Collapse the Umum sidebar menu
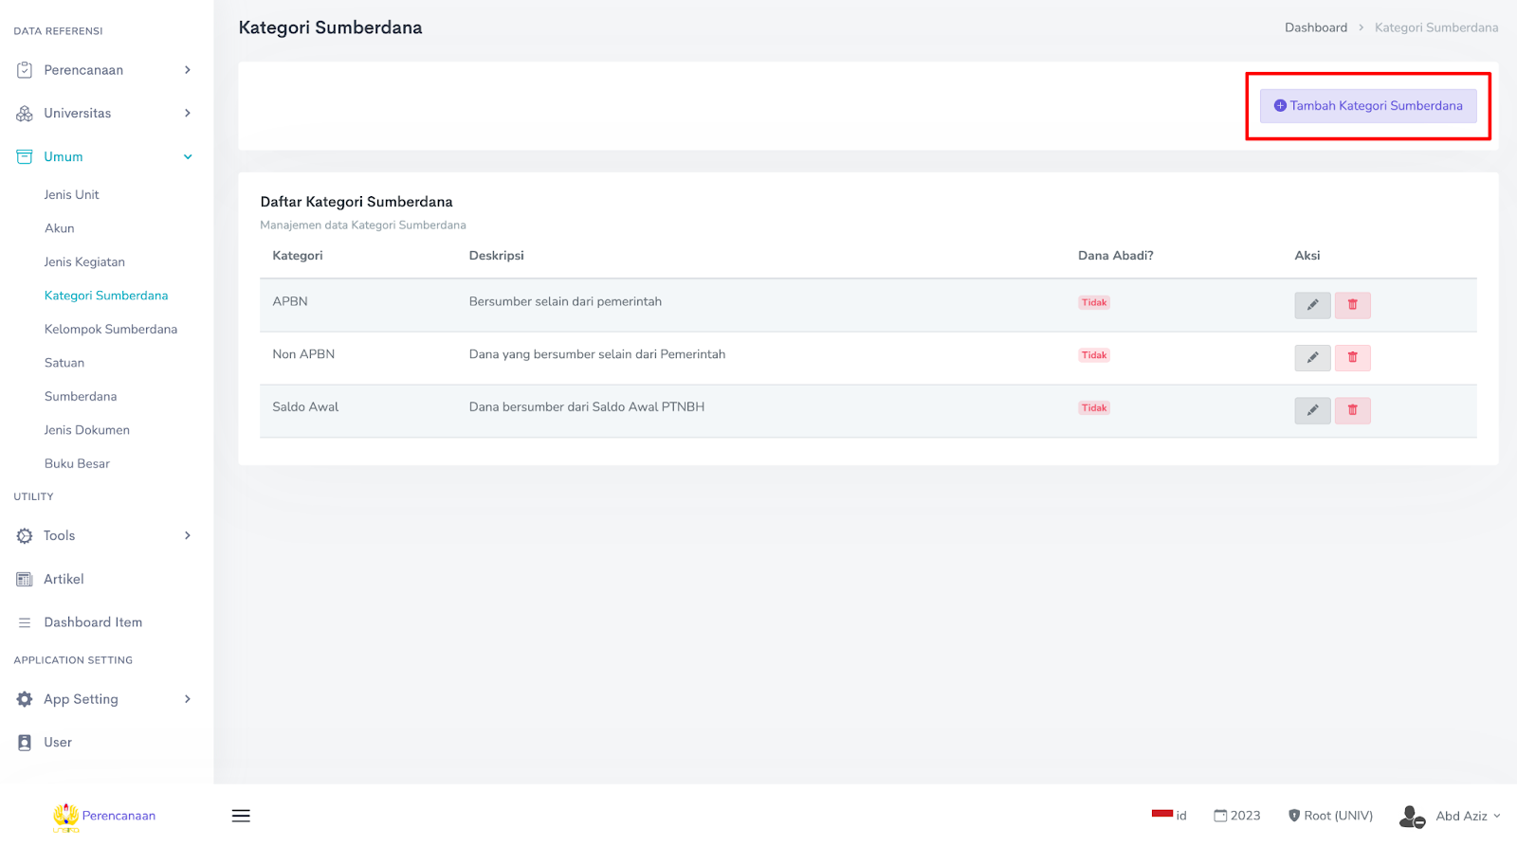Viewport: 1517px width, 845px height. 104,157
